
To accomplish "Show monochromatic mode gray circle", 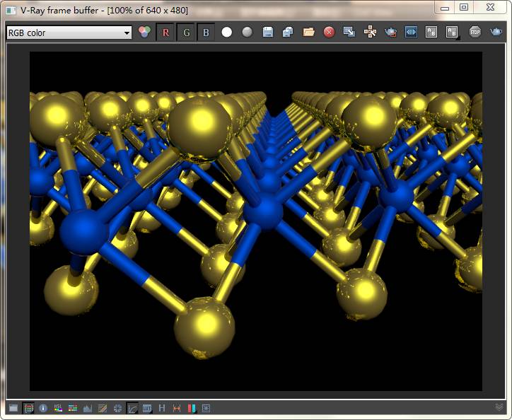I will click(x=247, y=33).
